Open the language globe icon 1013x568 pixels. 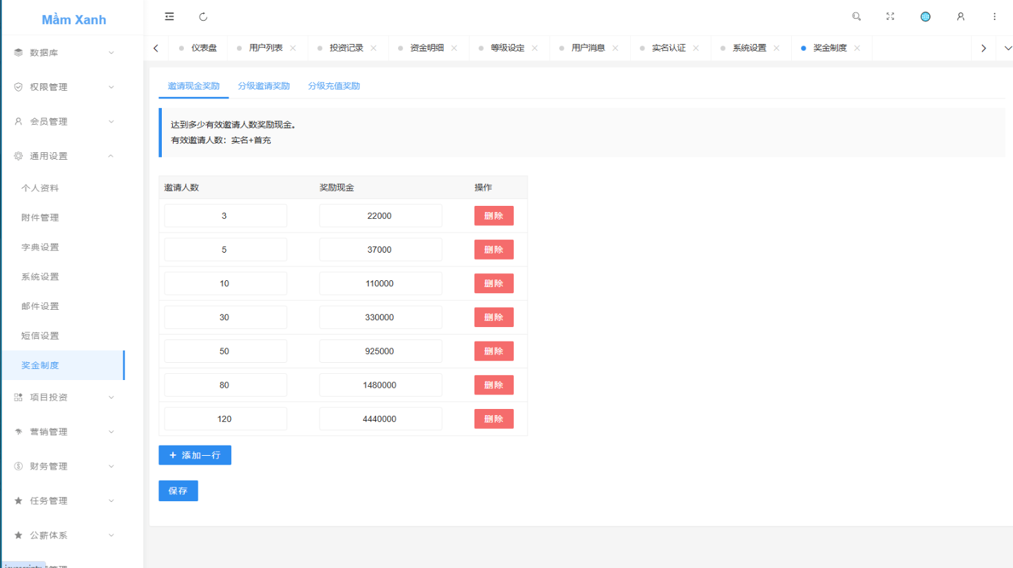coord(926,17)
